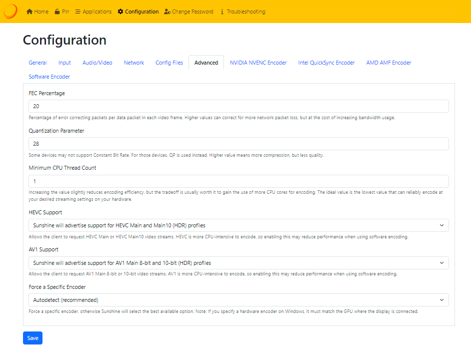Focus the Quantization Parameter field
The width and height of the screenshot is (471, 346).
point(238,144)
